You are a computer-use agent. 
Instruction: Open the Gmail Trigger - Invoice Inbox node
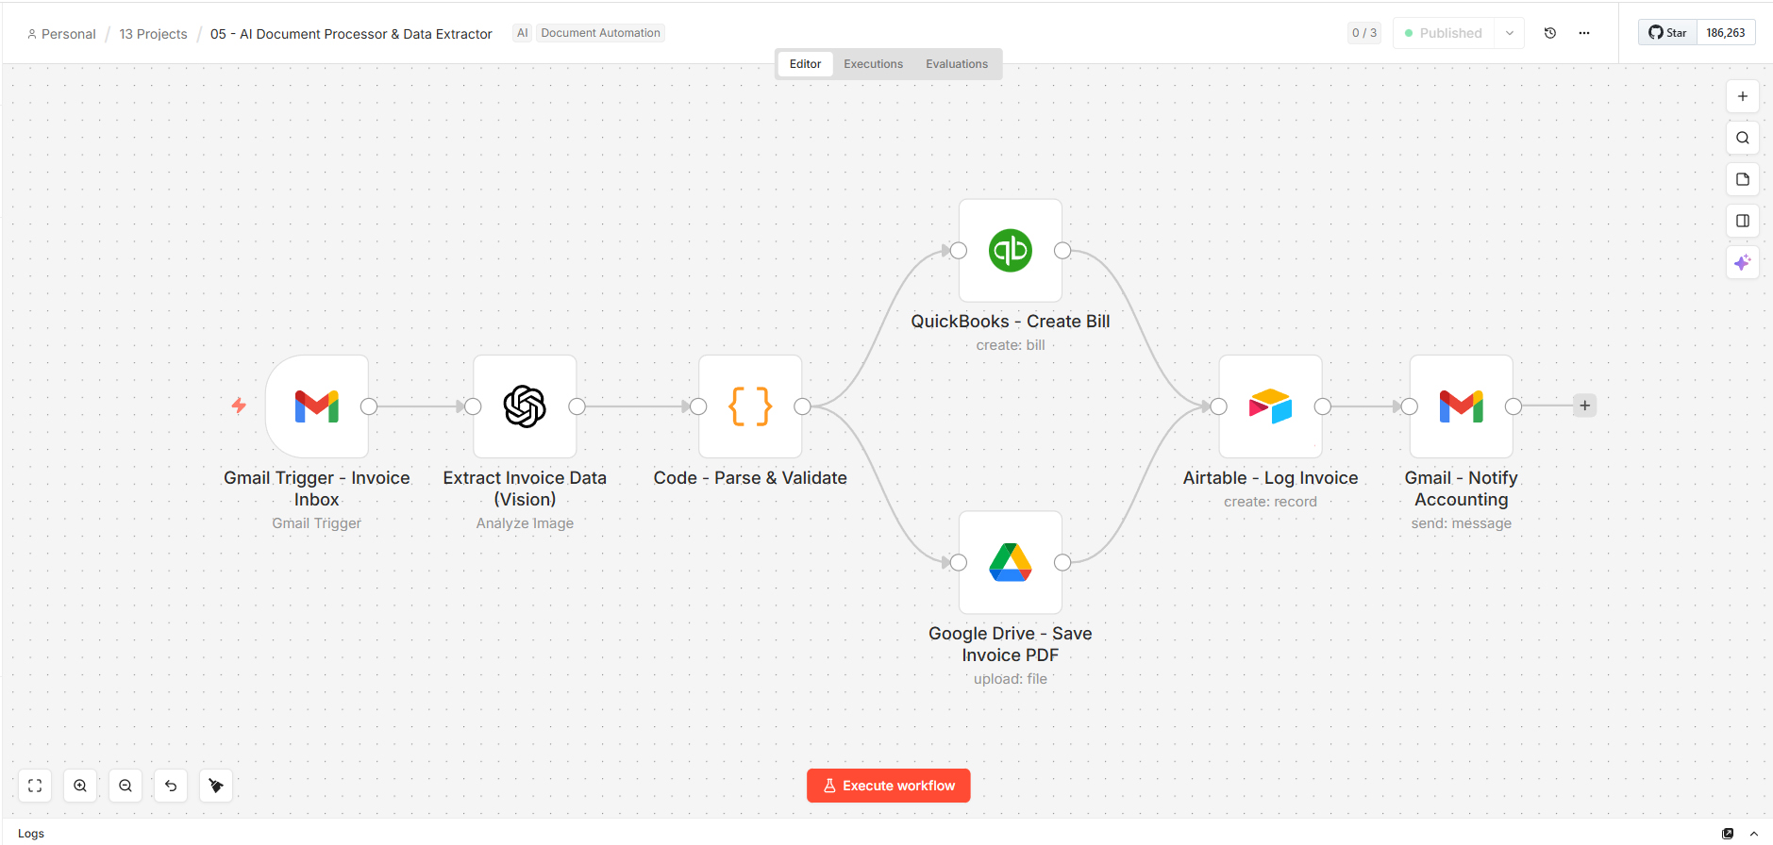pyautogui.click(x=317, y=406)
